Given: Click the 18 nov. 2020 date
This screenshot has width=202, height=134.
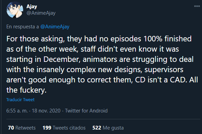Looking at the screenshot, I should pyautogui.click(x=46, y=111).
